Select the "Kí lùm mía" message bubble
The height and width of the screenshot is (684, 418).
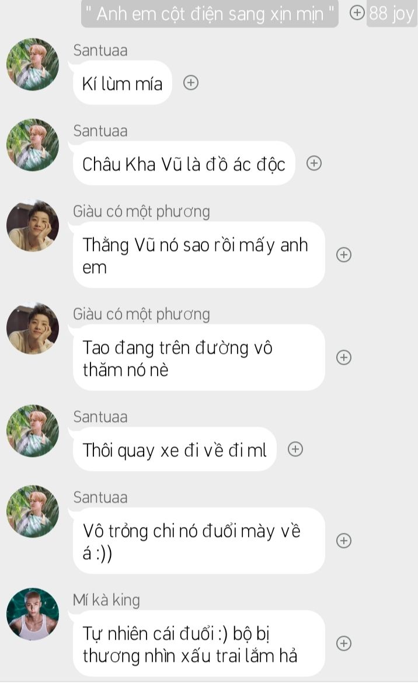pos(122,83)
